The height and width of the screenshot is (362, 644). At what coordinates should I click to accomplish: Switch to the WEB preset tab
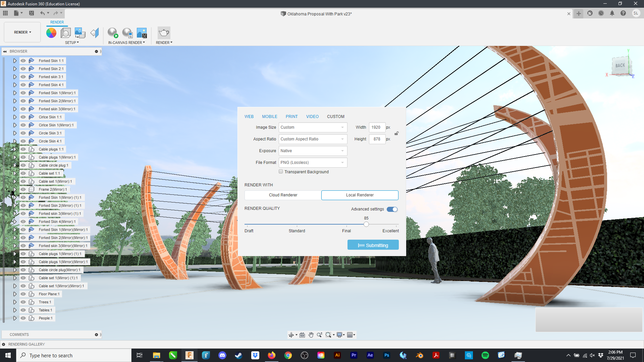coord(249,117)
